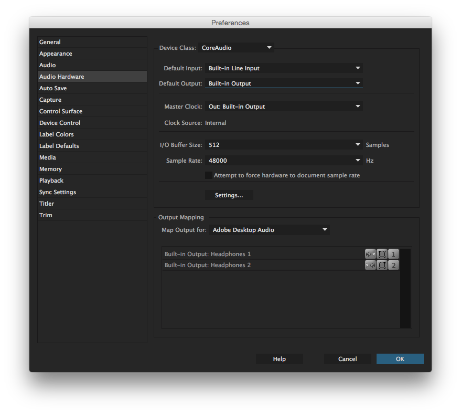Click the left stereo speaker icon for Headphones 1
Screen dimensions: 461x414
click(370, 254)
